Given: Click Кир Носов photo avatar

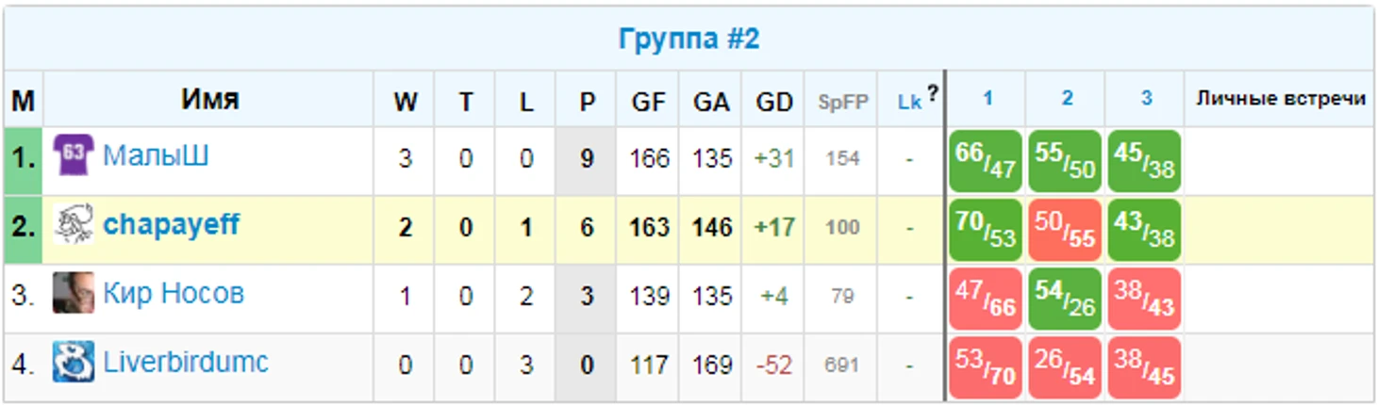Looking at the screenshot, I should tap(73, 294).
